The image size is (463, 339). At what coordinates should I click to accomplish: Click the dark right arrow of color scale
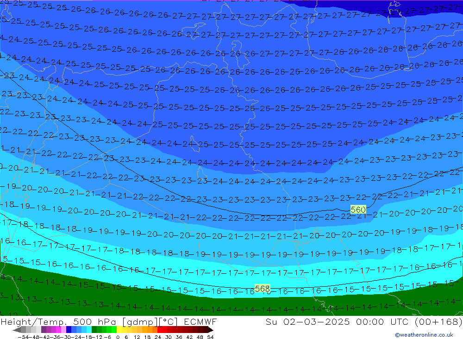pyautogui.click(x=210, y=330)
